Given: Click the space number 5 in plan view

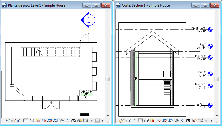Looking at the screenshot, I should coord(86,98).
